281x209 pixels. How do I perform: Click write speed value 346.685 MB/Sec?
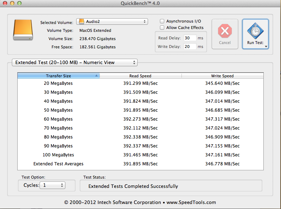222,110
